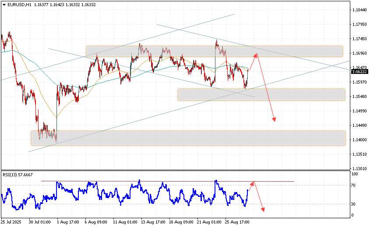The height and width of the screenshot is (227, 370).
Task: Click the RSI 0 level label
Action: tap(352, 215)
